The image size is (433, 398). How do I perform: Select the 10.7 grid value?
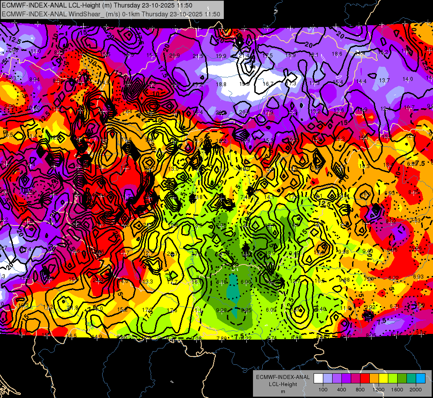(x=409, y=107)
